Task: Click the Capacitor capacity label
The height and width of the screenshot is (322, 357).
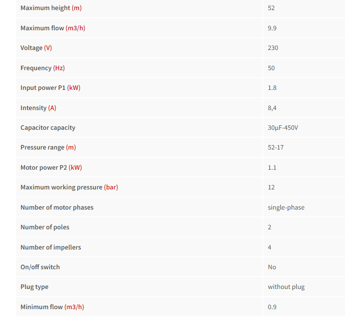Action: click(x=48, y=128)
